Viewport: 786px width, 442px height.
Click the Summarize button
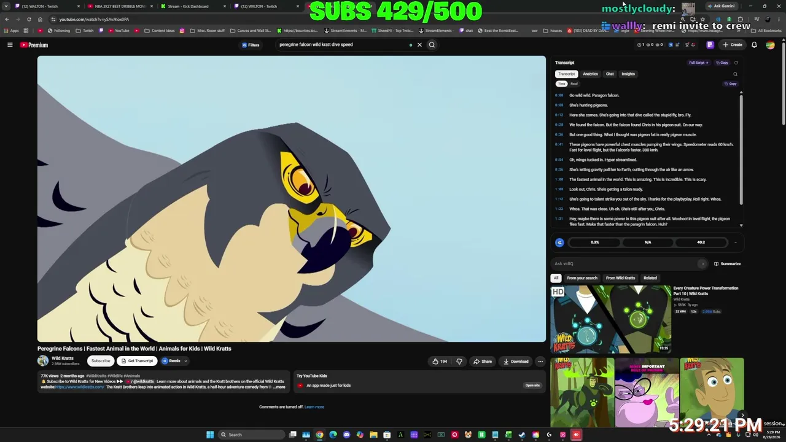(x=727, y=264)
